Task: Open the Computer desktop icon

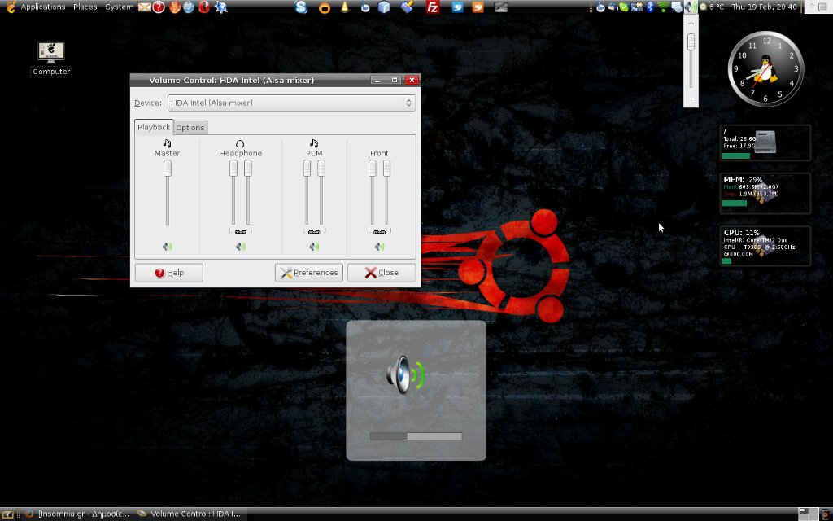Action: pos(51,59)
